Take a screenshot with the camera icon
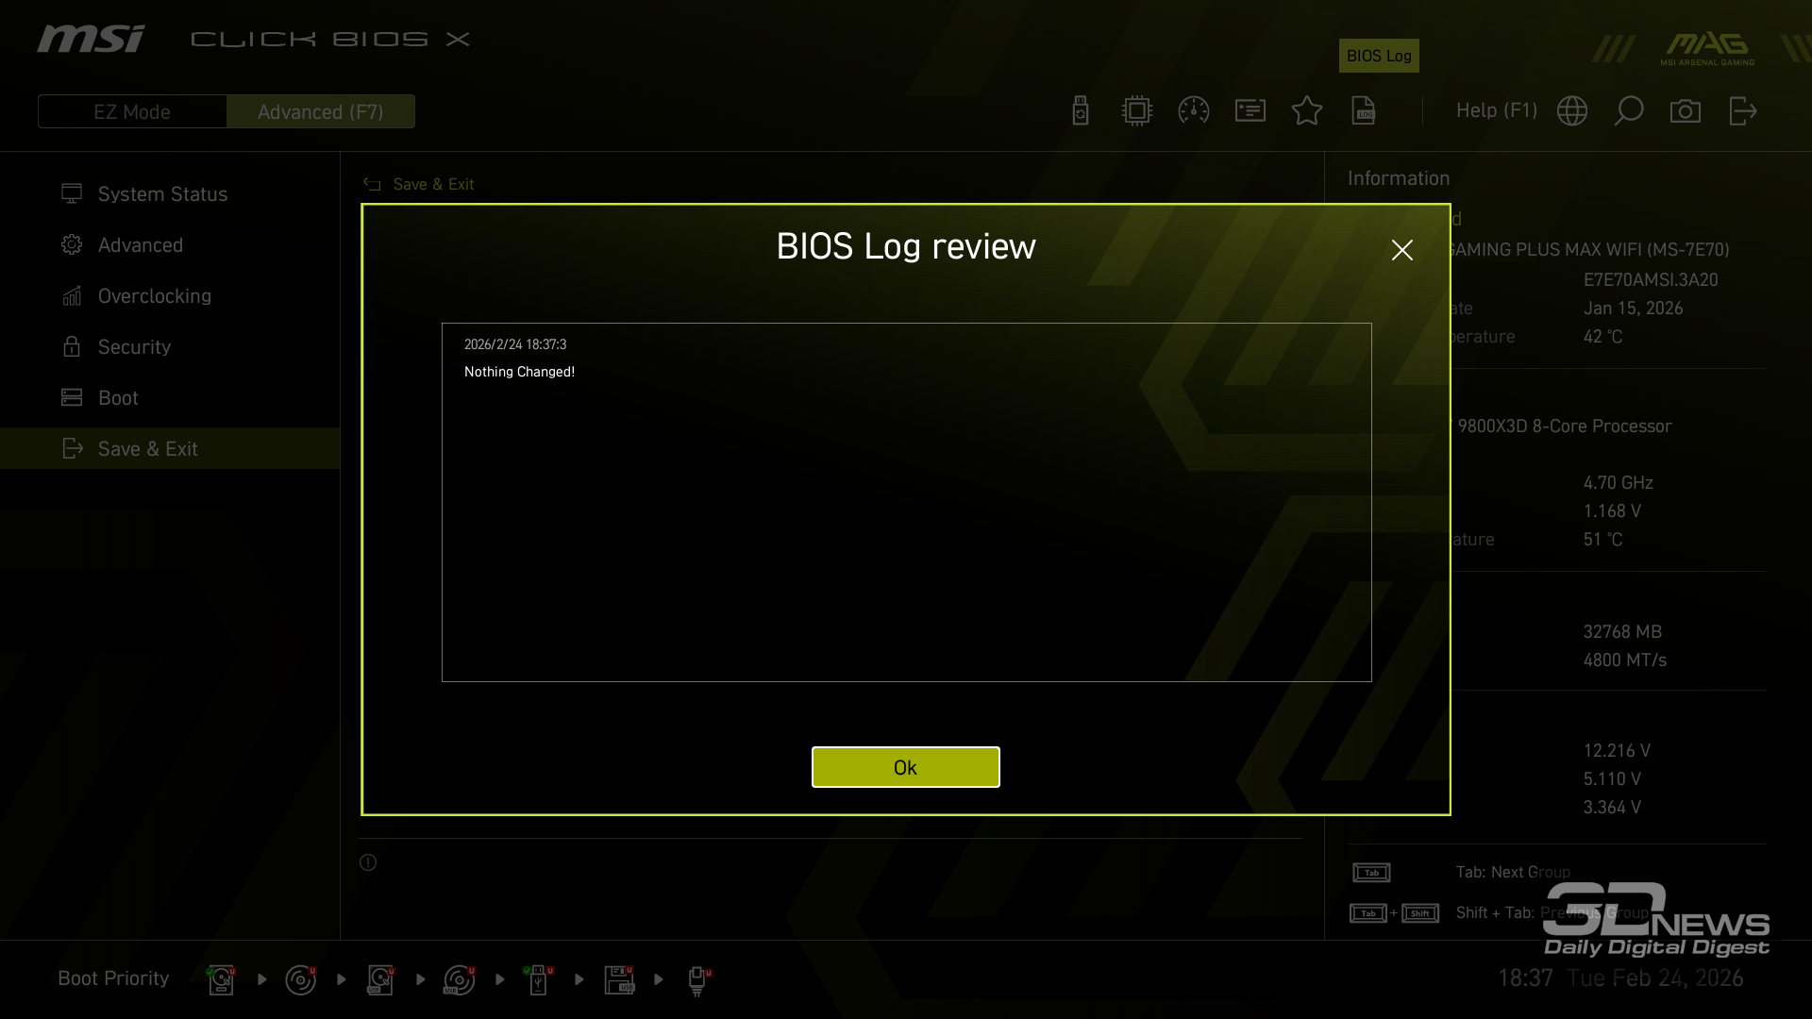 click(x=1686, y=110)
